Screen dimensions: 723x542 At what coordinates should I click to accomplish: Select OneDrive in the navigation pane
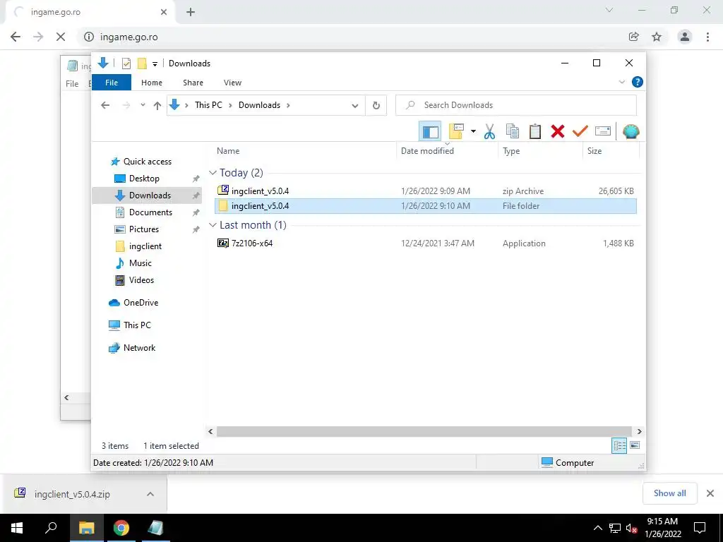click(x=141, y=303)
